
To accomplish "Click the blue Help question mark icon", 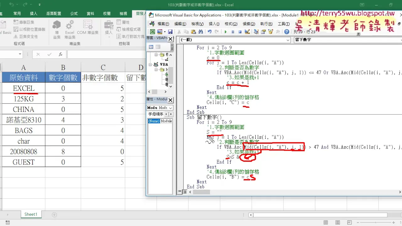I will click(287, 32).
